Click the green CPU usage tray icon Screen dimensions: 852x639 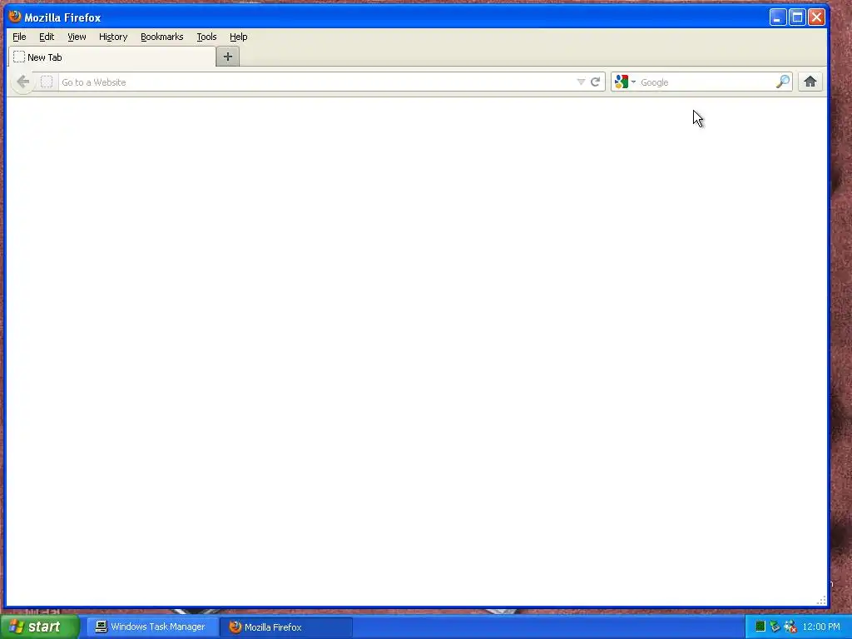(760, 627)
